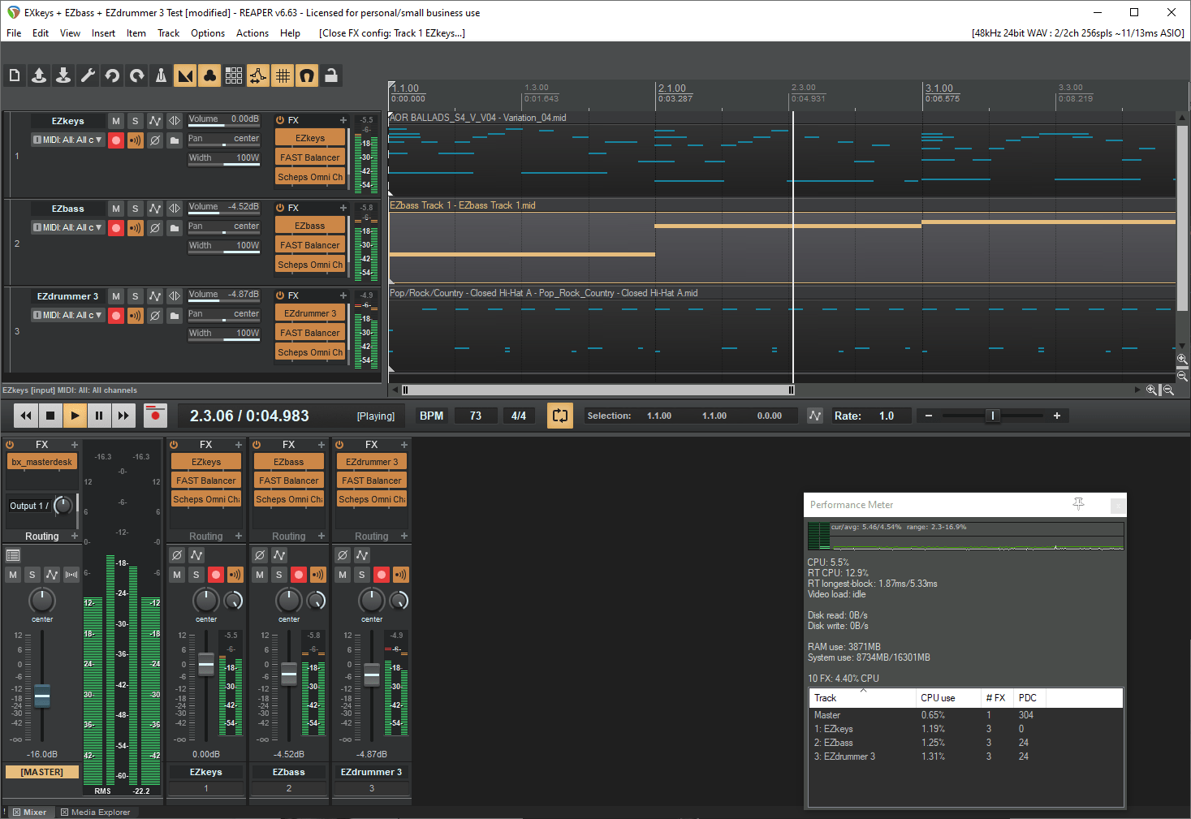Click folder icon on EZdrummer 3 track panel

(x=175, y=316)
